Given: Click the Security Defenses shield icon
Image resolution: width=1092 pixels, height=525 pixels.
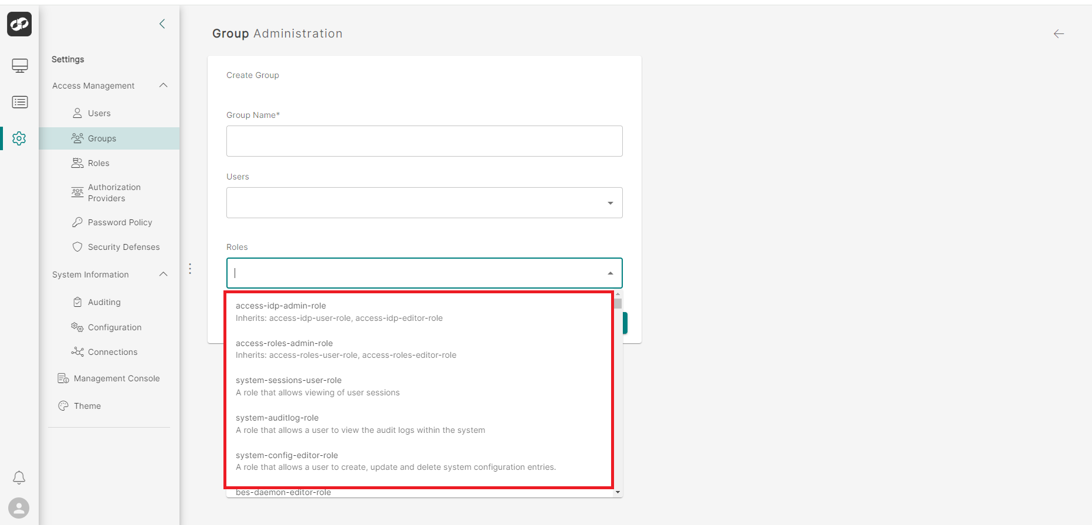Looking at the screenshot, I should [77, 247].
